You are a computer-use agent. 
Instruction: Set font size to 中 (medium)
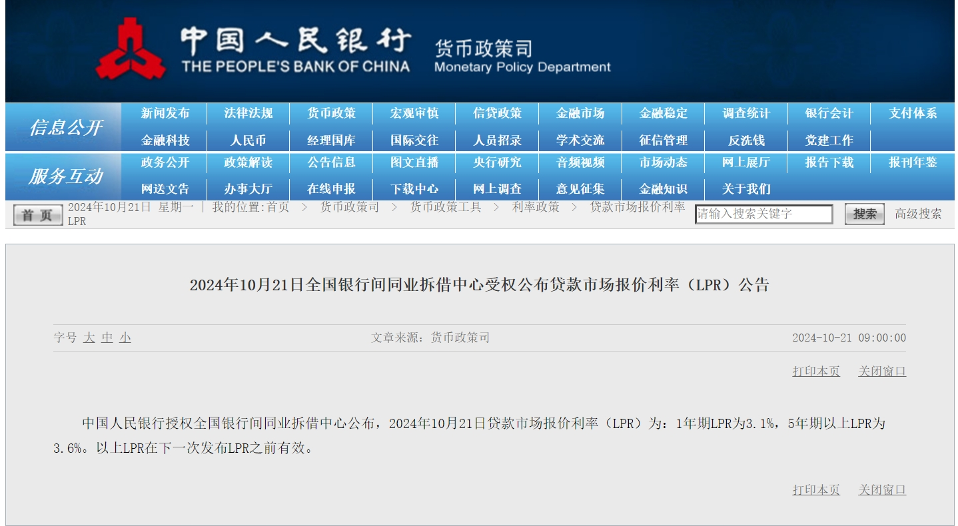[x=107, y=338]
